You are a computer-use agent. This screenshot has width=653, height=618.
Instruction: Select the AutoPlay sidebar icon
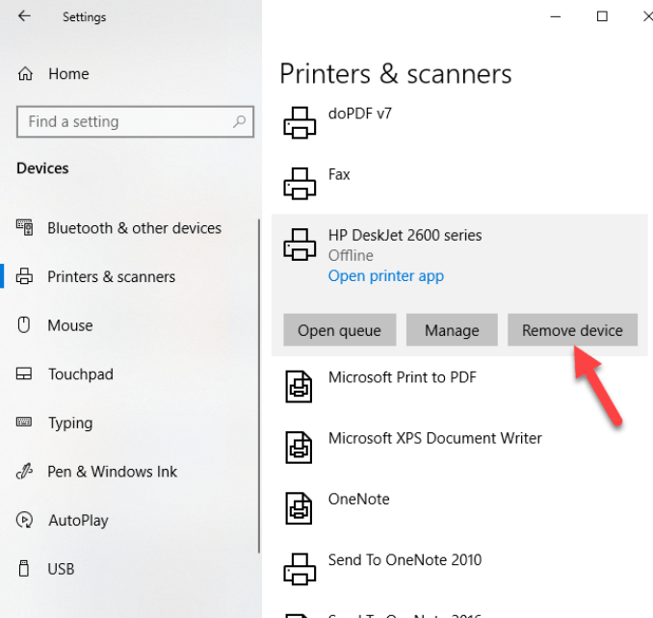24,520
